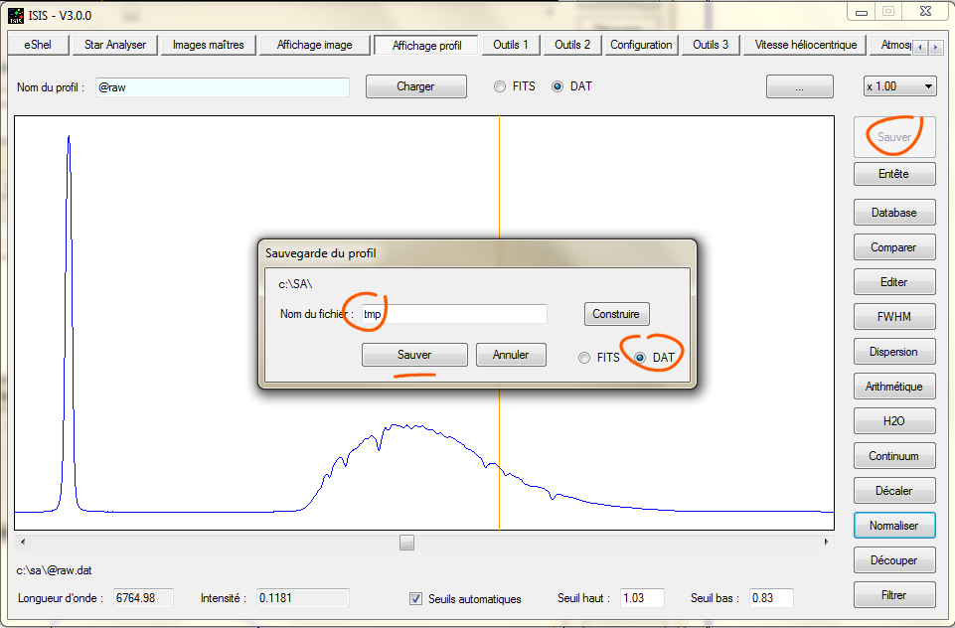Switch to the Star Analyser tab
This screenshot has width=955, height=628.
point(115,45)
